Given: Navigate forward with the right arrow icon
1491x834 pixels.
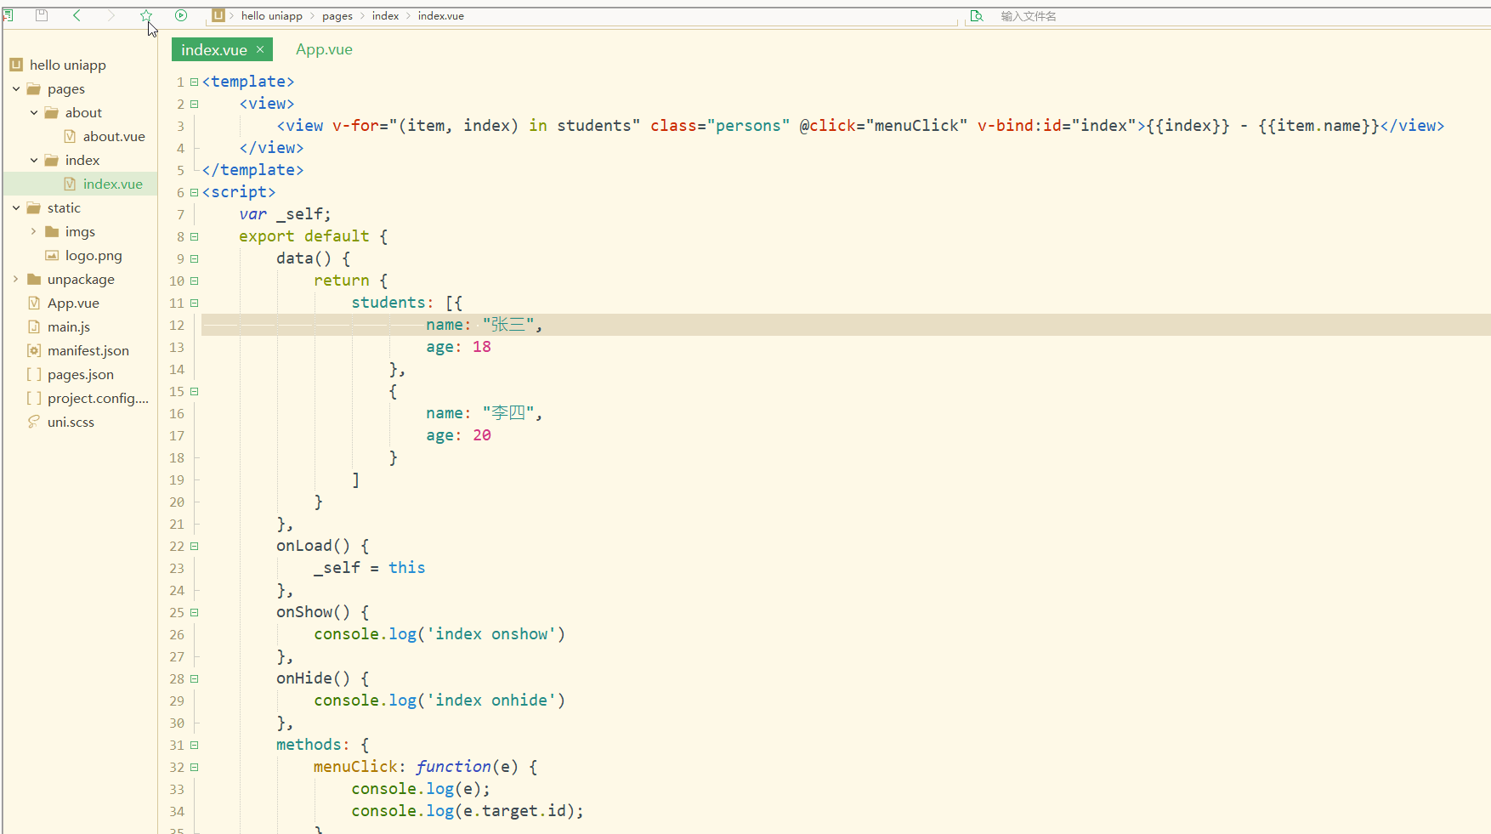Looking at the screenshot, I should 111,15.
